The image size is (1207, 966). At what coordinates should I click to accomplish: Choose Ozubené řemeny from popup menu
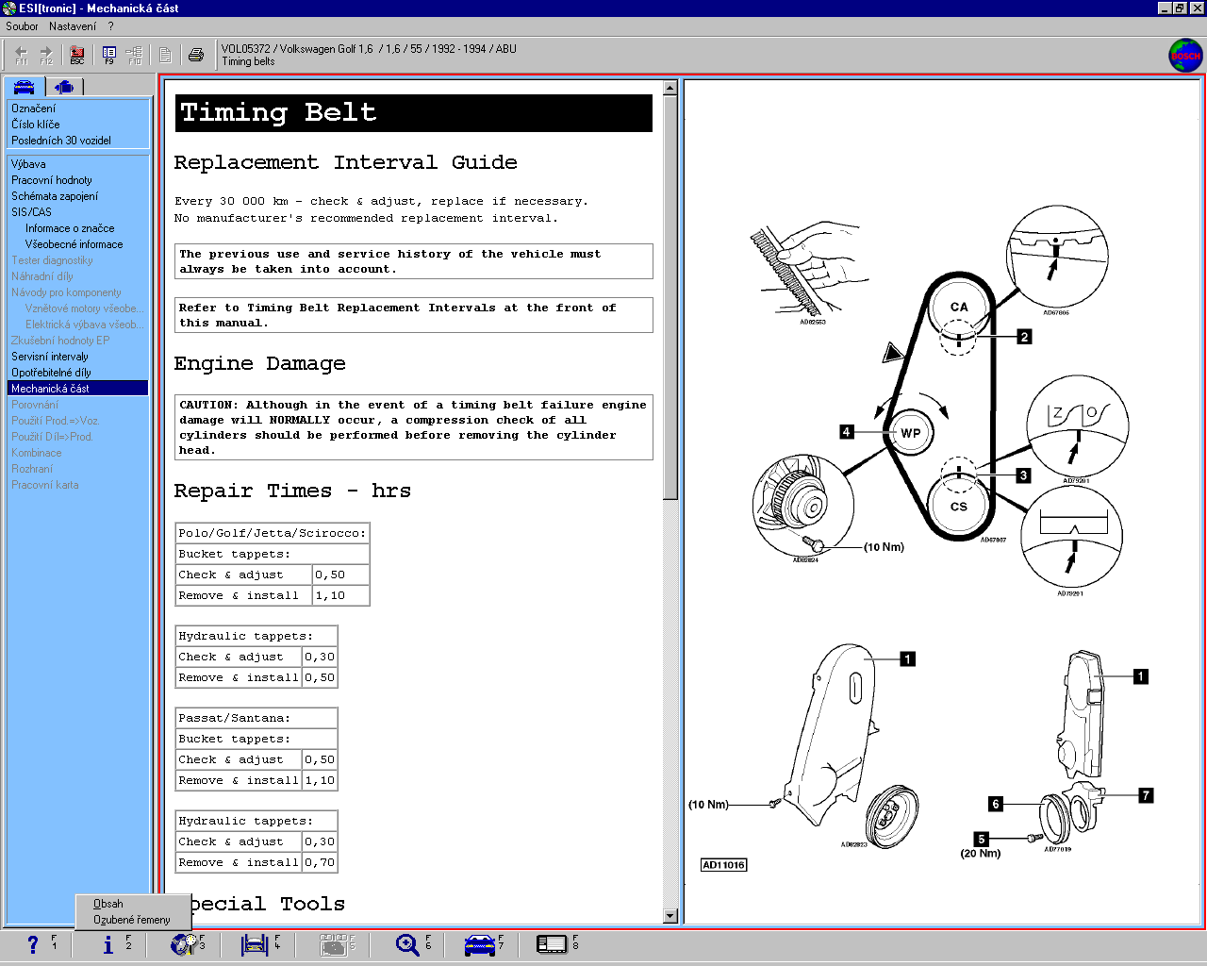(132, 920)
